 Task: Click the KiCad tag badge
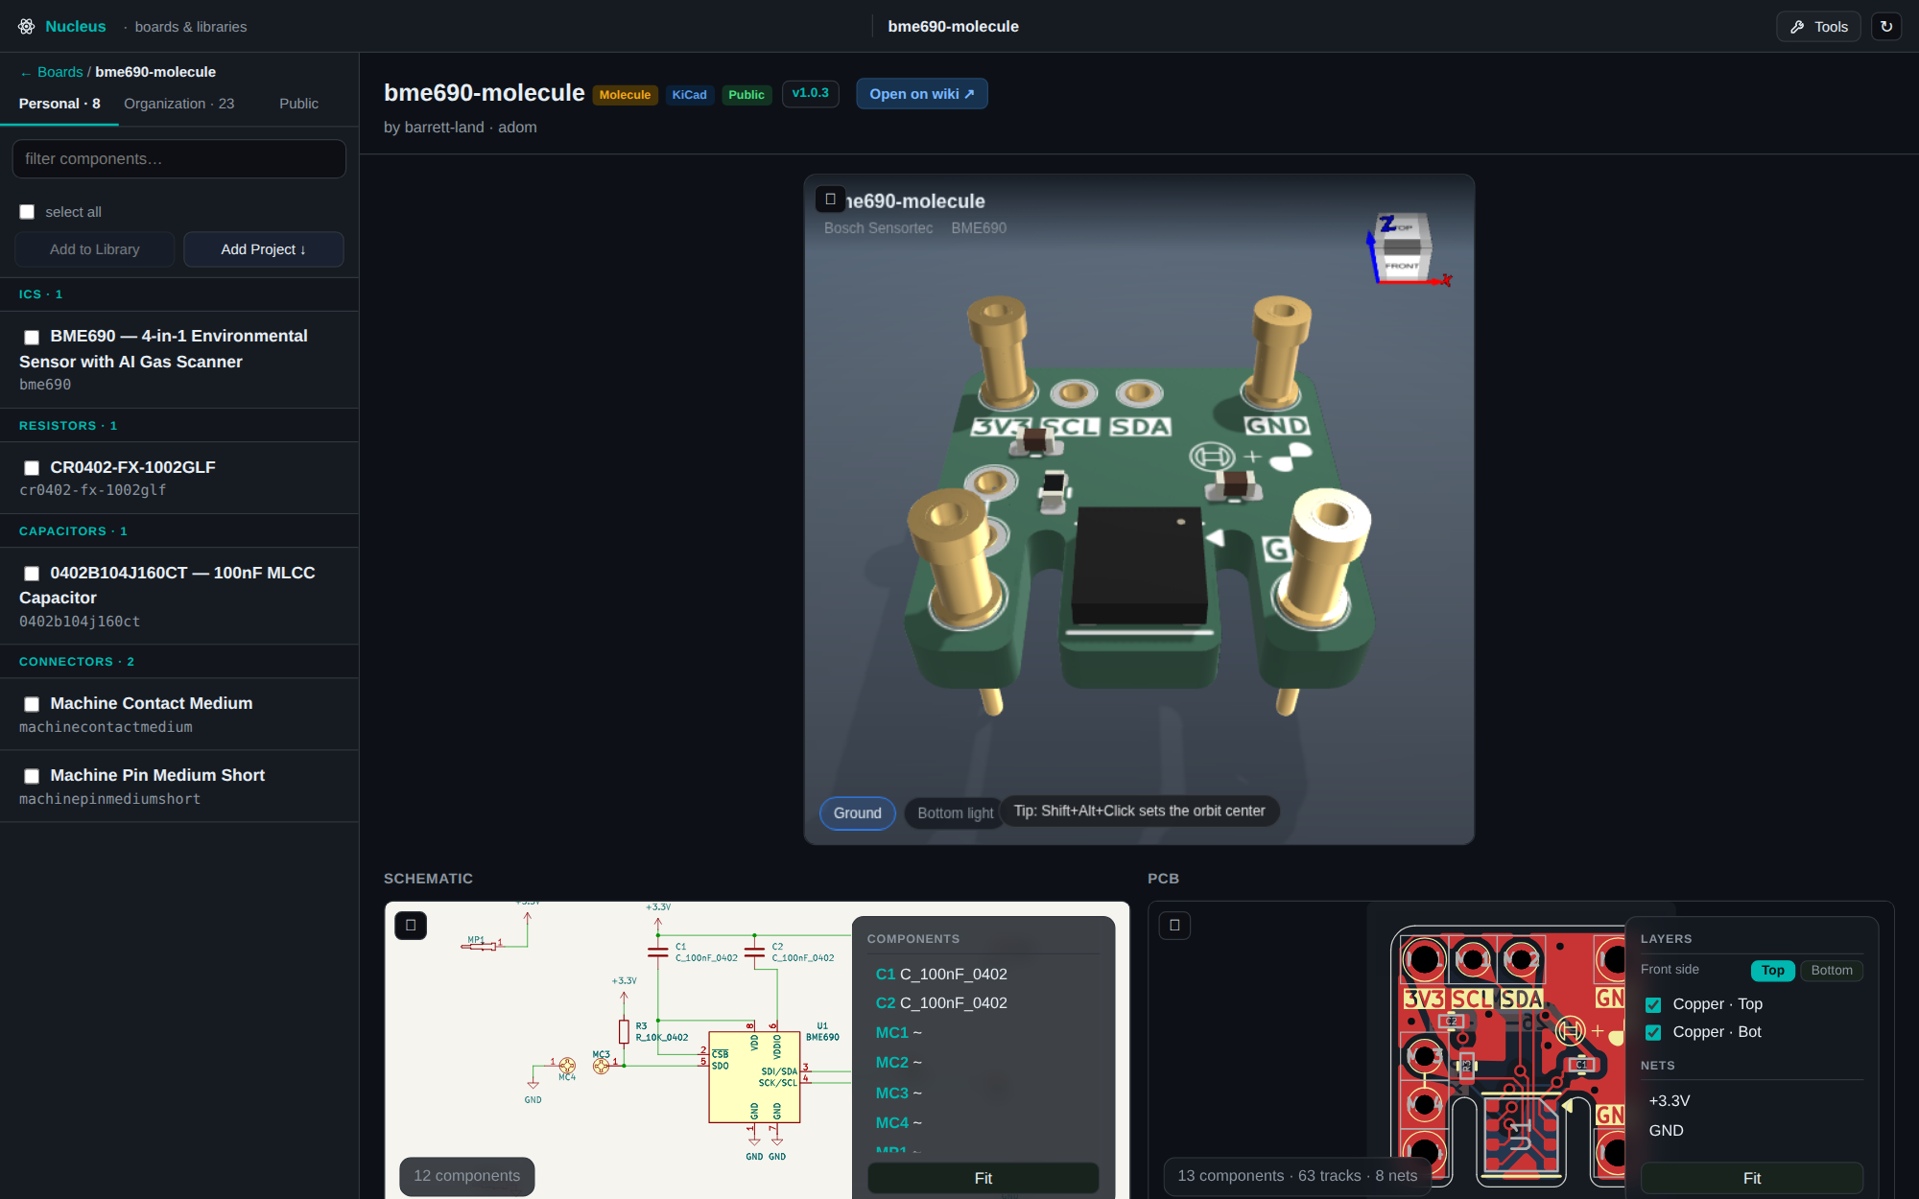click(x=689, y=95)
